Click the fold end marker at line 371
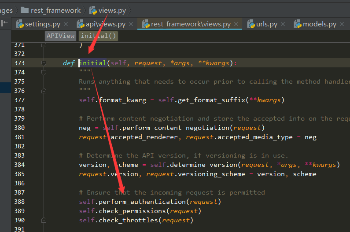350x232 pixels. pyautogui.click(x=44, y=45)
